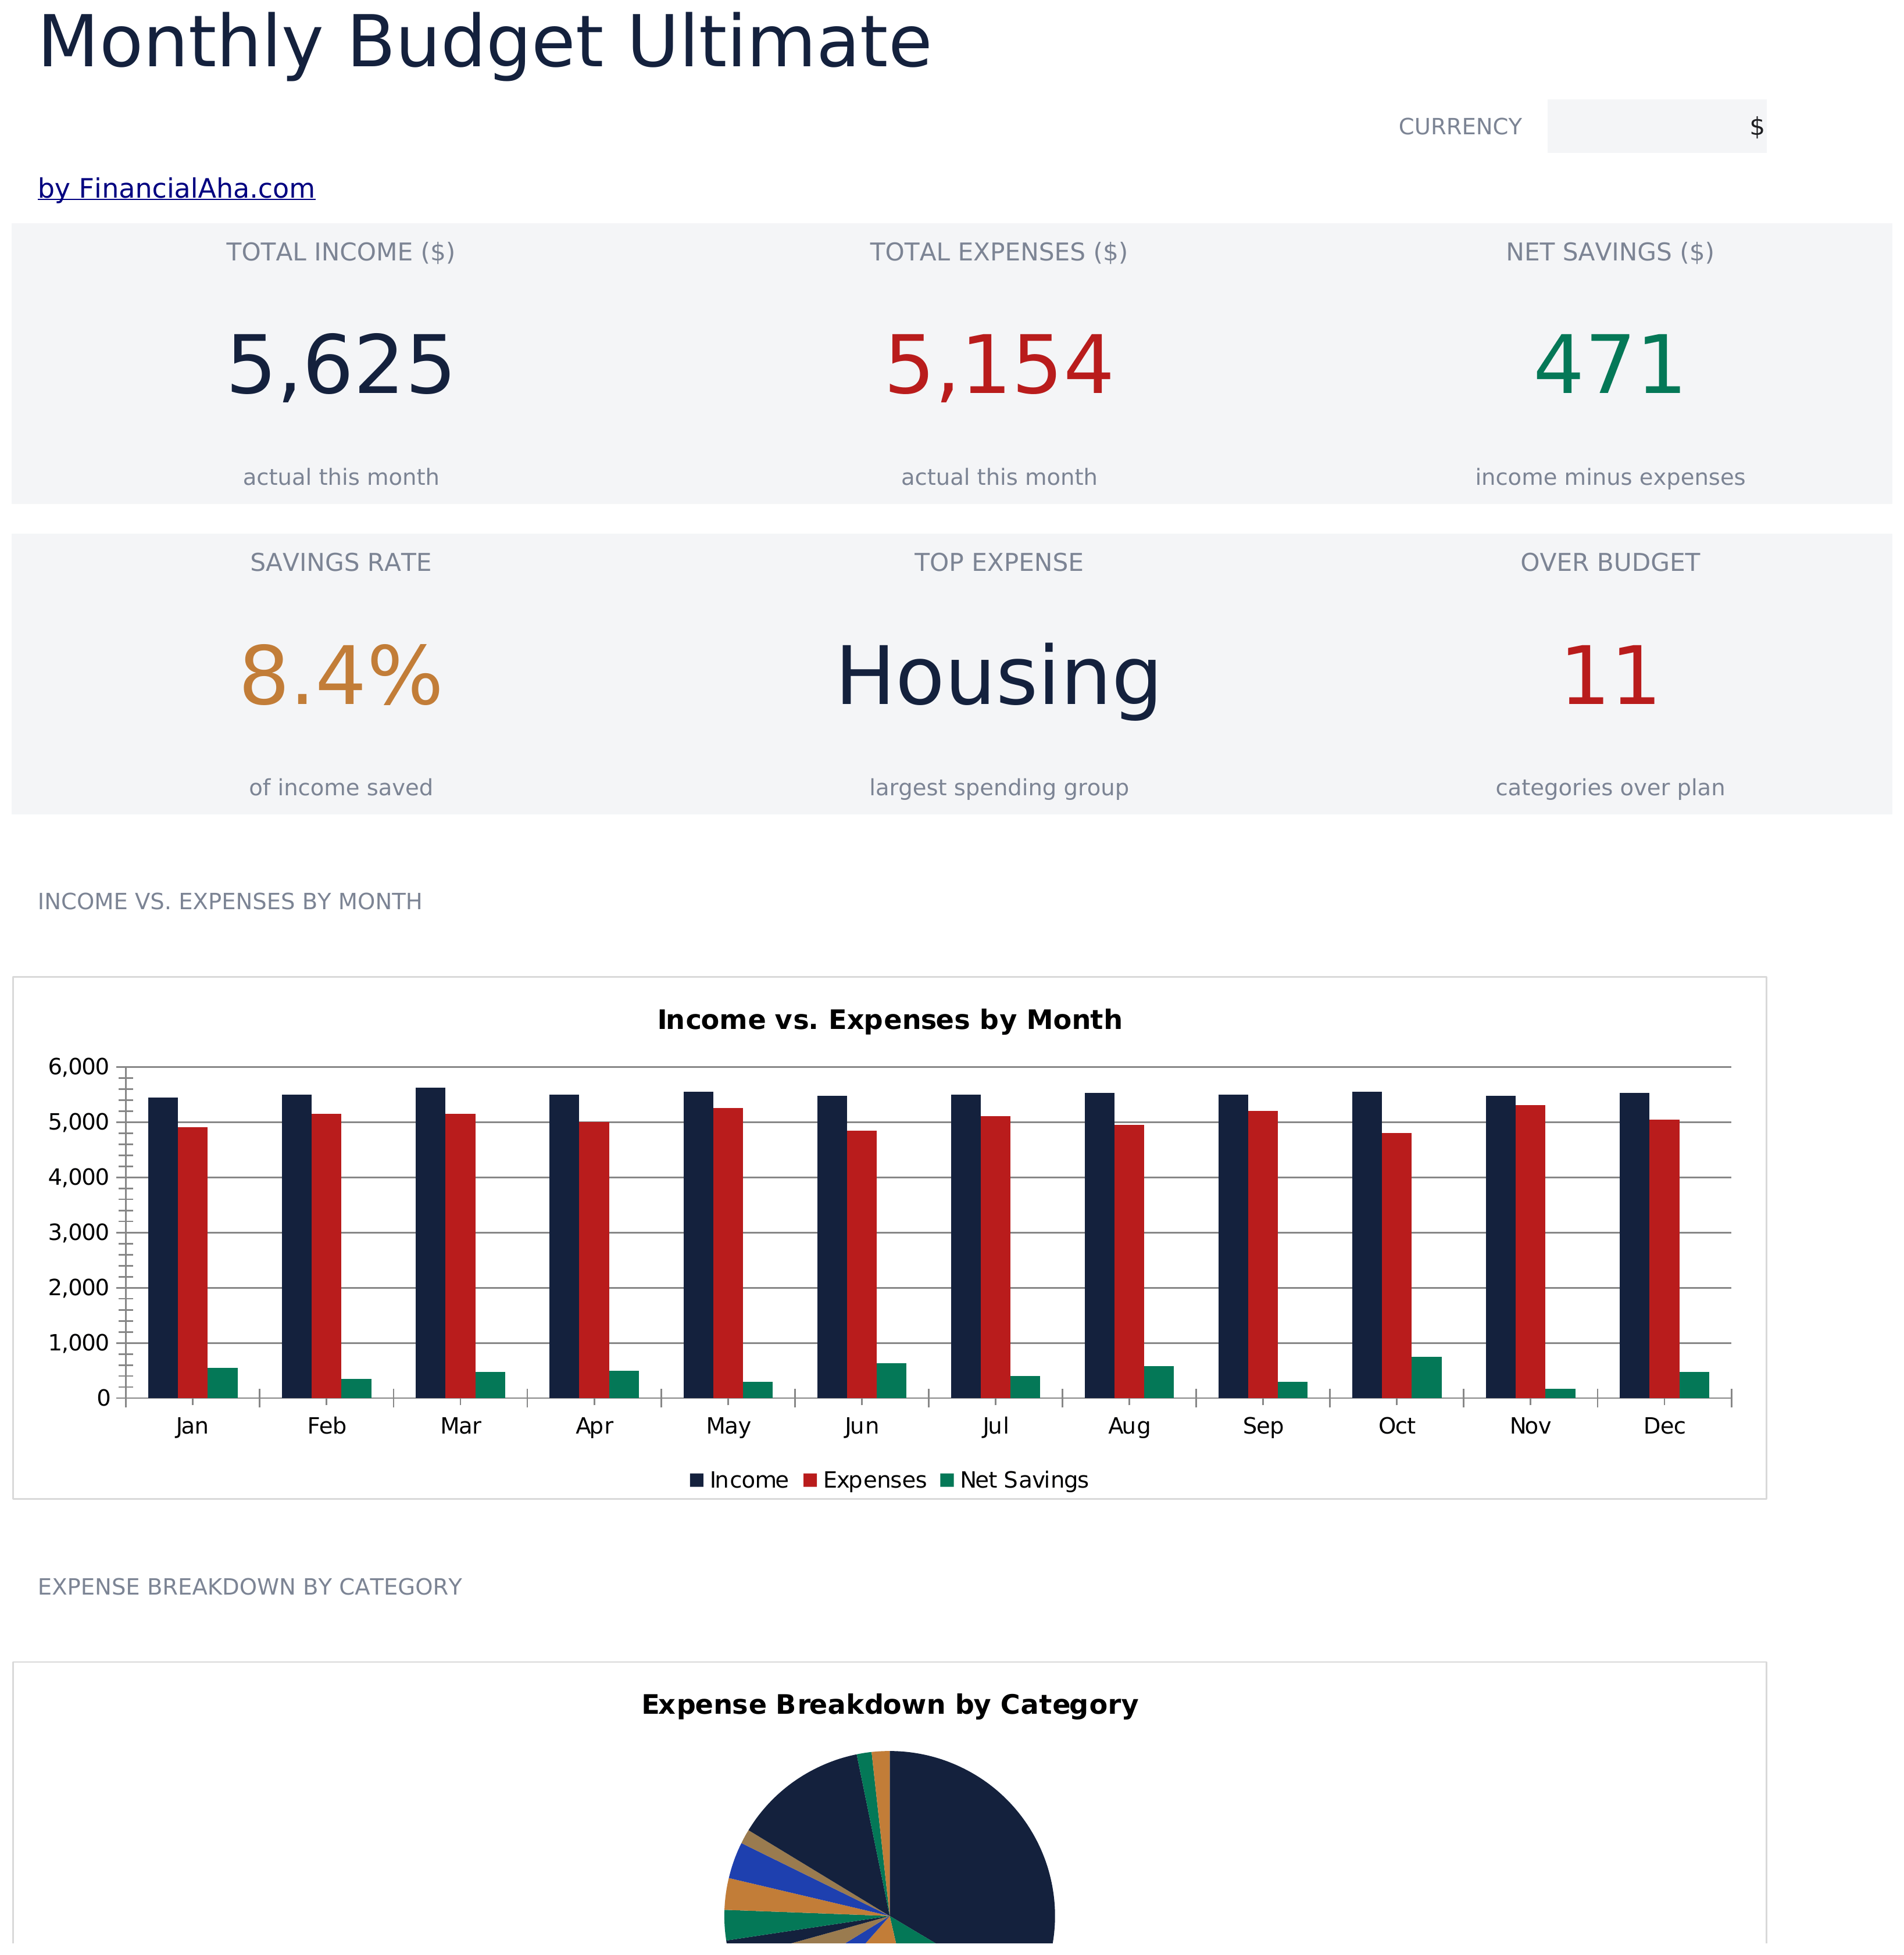Click the CURRENCY label
This screenshot has height=1955, width=1904.
[1459, 127]
